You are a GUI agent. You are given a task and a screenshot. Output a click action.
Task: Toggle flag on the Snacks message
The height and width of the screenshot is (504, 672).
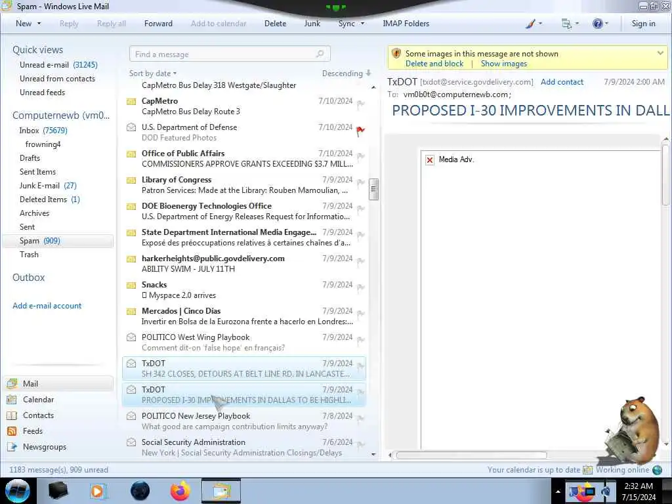coord(361,287)
